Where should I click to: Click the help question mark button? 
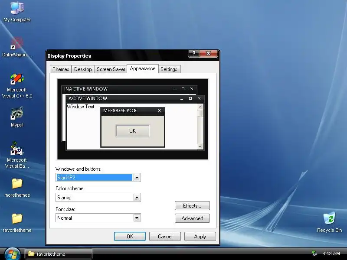point(194,53)
